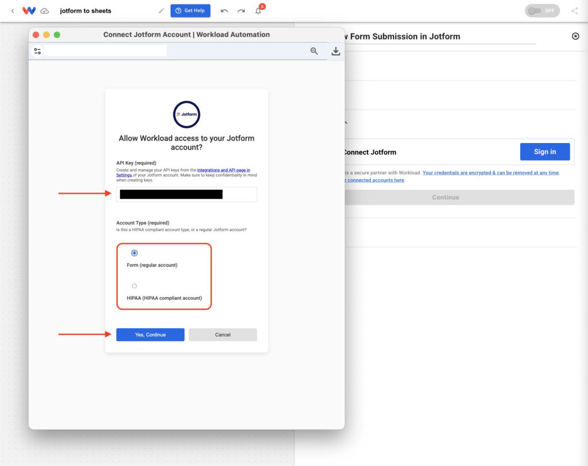Click the download icon in popup toolbar
Viewport: 588px width, 466px height.
pyautogui.click(x=335, y=51)
